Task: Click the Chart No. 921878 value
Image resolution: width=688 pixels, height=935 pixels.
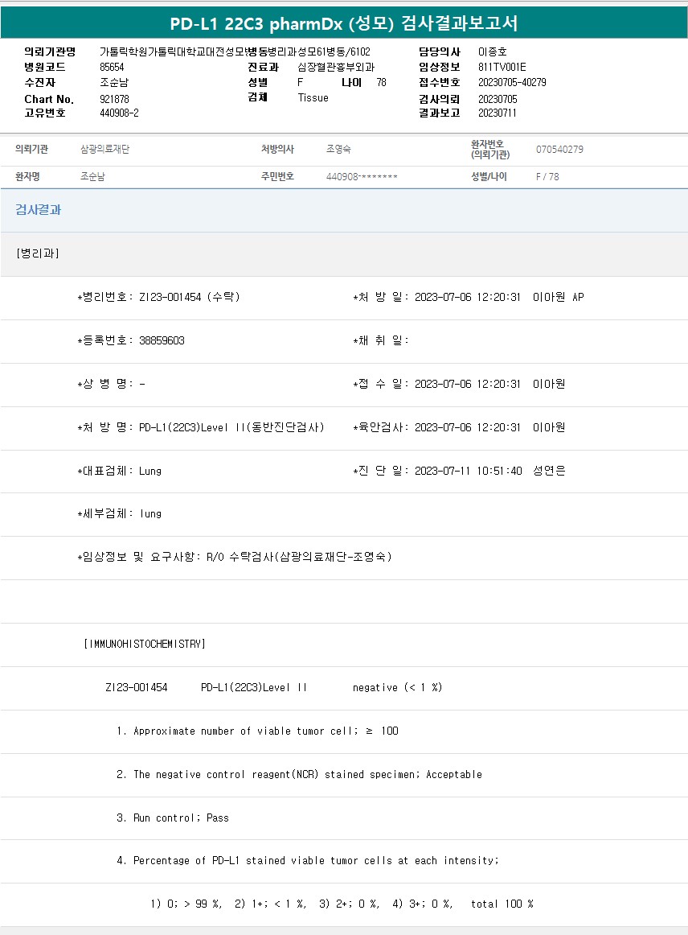Action: (x=114, y=99)
